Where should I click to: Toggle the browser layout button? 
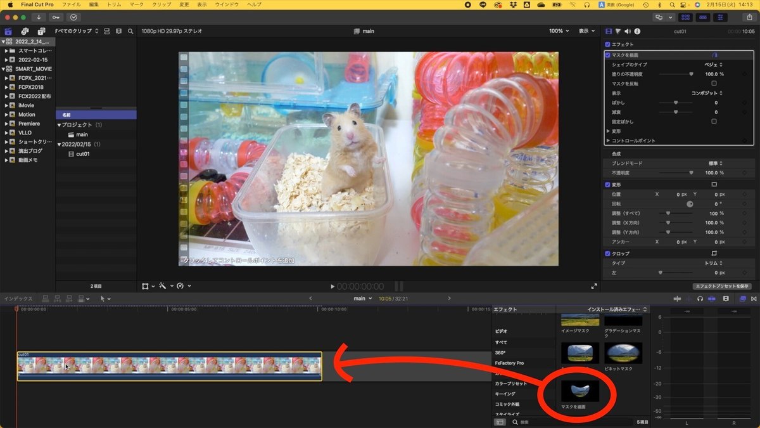point(685,18)
